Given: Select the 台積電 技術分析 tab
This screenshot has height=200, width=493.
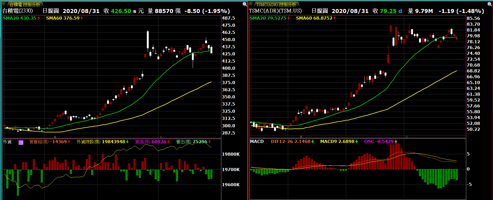Looking at the screenshot, I should click(25, 5).
